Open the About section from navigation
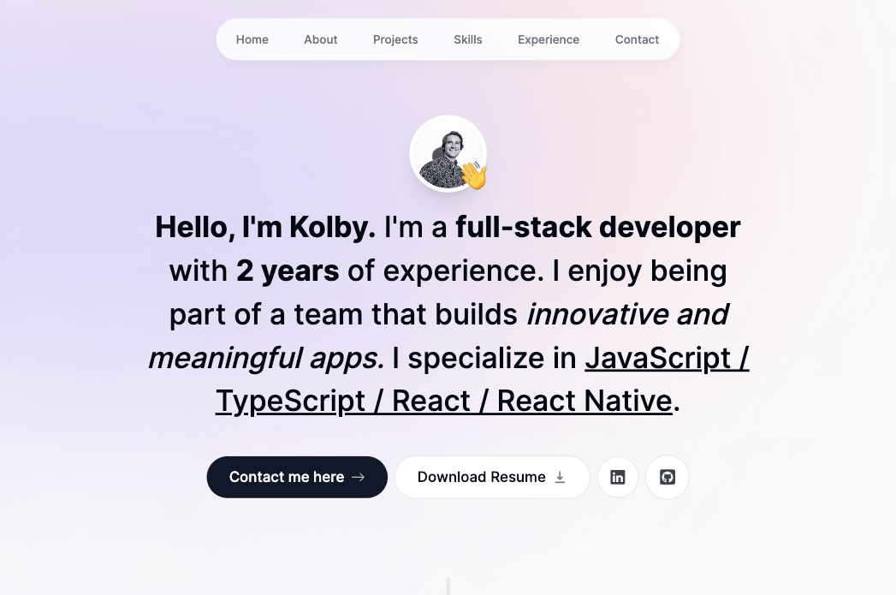The height and width of the screenshot is (595, 896). [x=321, y=39]
